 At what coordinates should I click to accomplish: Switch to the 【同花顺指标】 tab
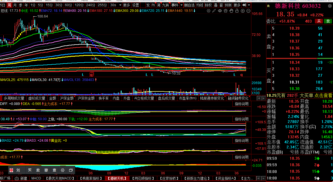click(143, 178)
